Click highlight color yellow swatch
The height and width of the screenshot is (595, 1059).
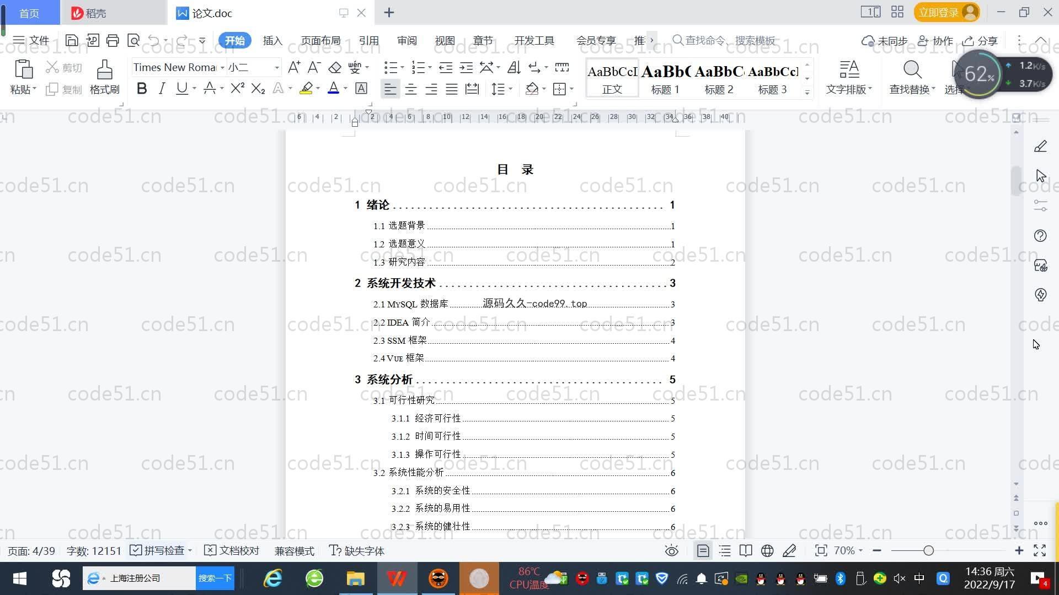coord(306,88)
